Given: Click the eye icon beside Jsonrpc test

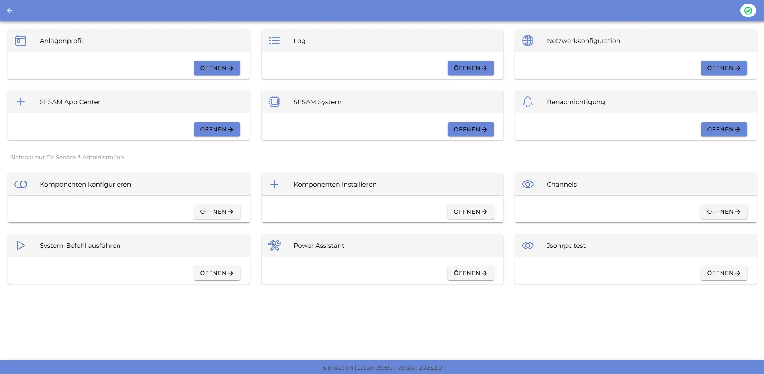Looking at the screenshot, I should pyautogui.click(x=528, y=245).
